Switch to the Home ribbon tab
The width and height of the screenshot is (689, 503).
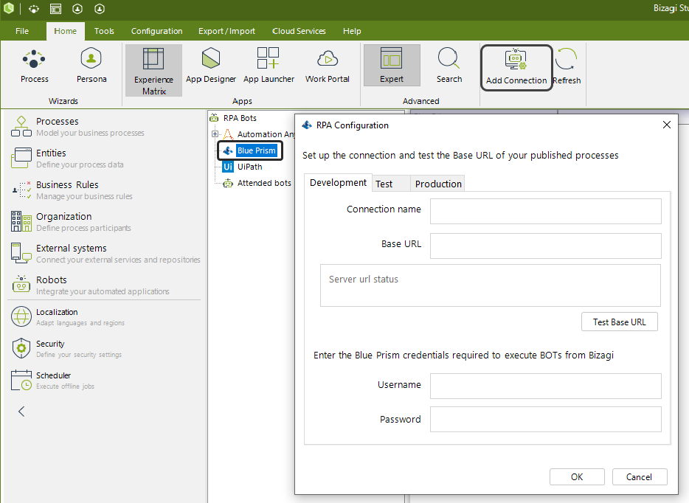65,31
